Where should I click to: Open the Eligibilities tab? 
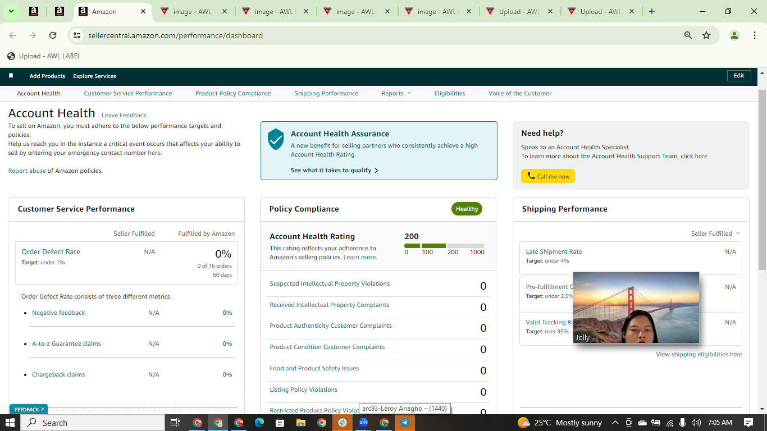coord(450,93)
